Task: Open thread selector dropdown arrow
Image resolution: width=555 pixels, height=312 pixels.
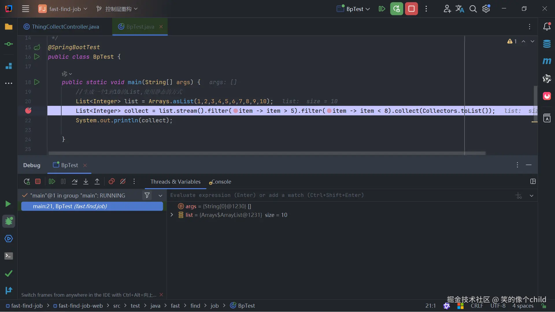Action: click(160, 195)
